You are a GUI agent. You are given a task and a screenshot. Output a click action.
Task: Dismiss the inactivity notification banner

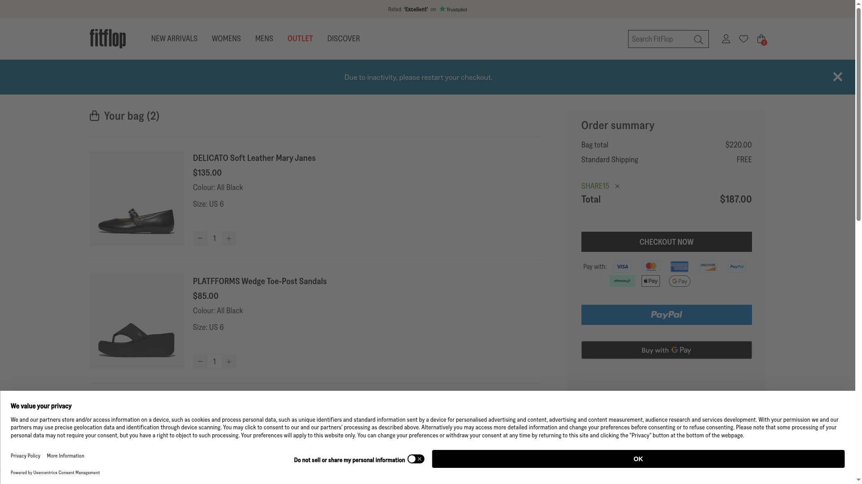pos(837,77)
